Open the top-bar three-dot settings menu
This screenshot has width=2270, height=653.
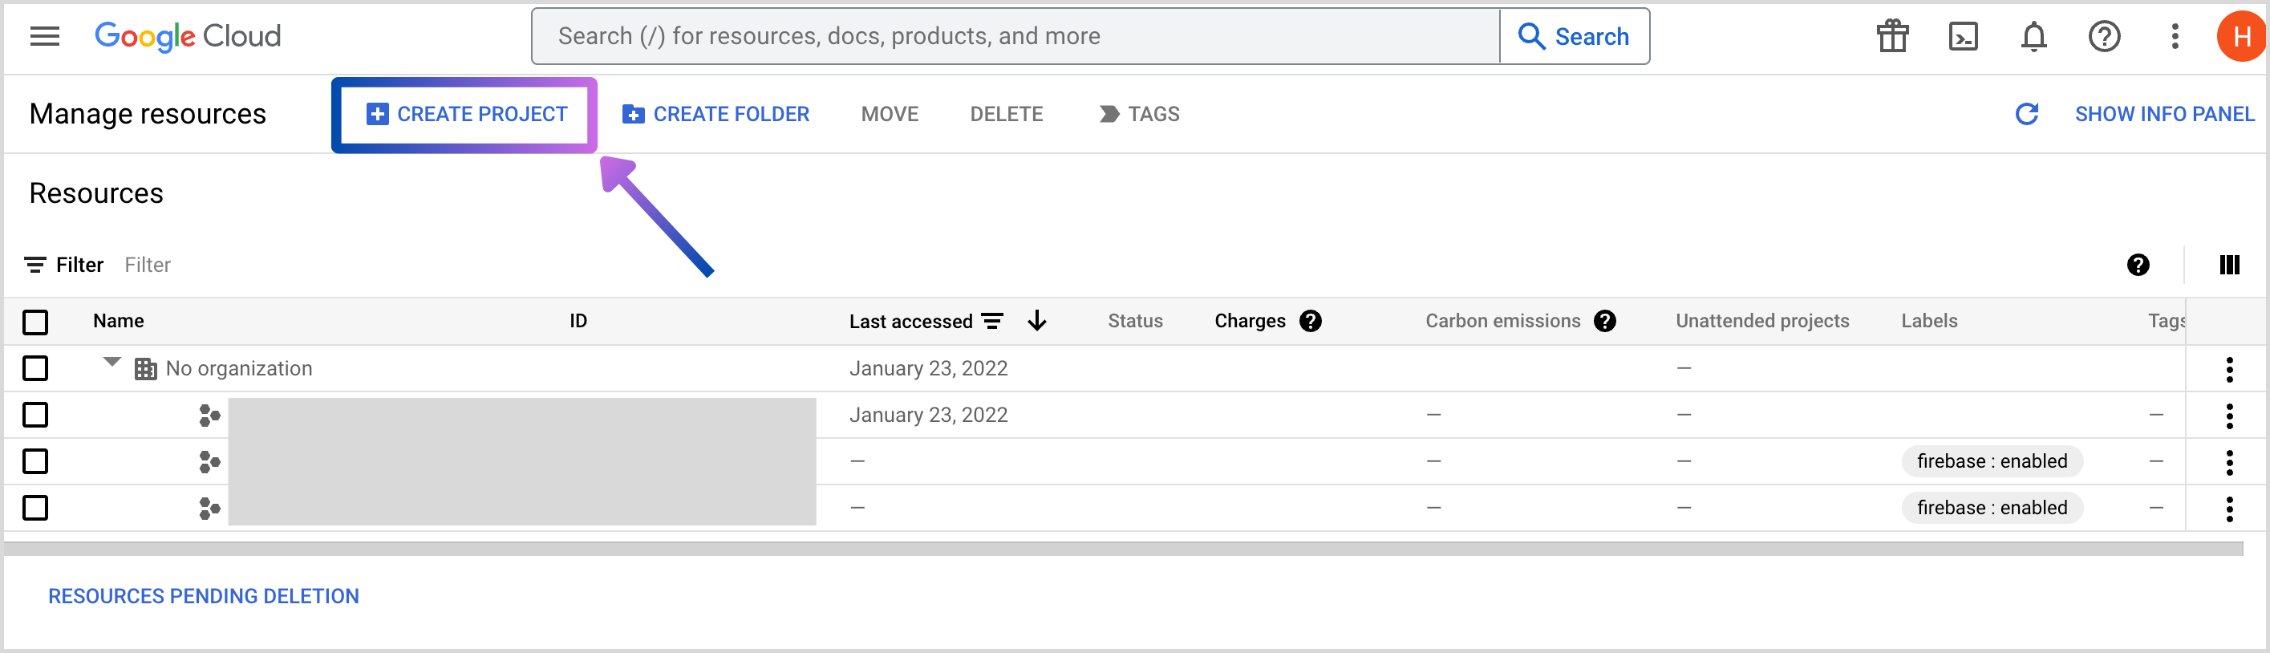coord(2174,36)
